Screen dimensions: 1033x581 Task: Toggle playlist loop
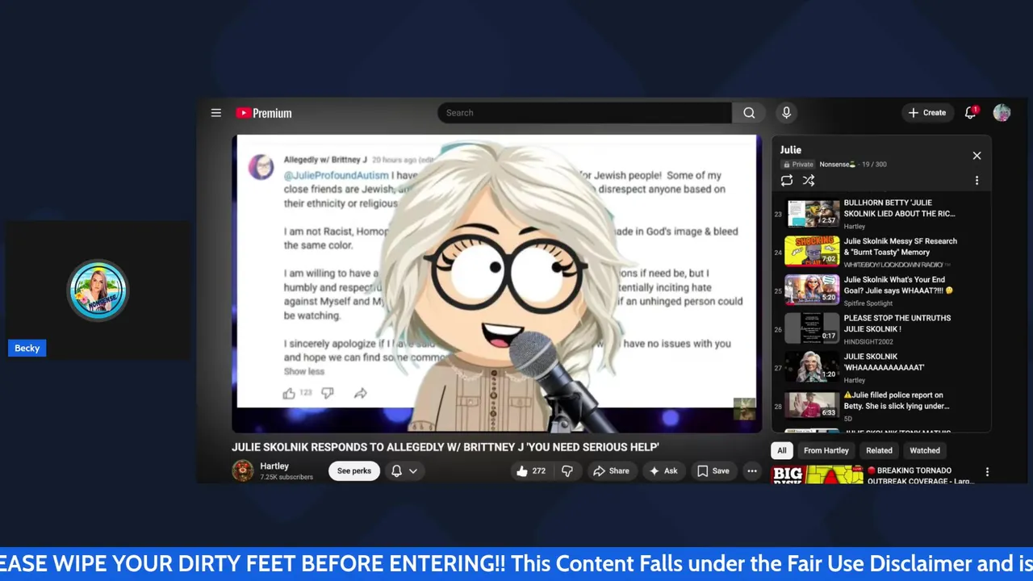pos(787,181)
